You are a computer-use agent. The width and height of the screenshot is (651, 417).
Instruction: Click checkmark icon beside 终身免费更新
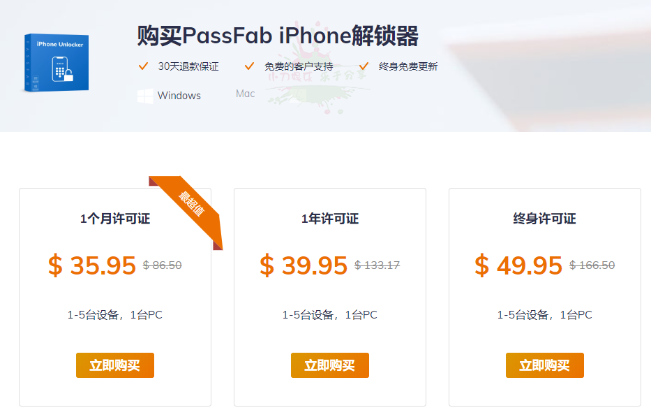[x=364, y=66]
